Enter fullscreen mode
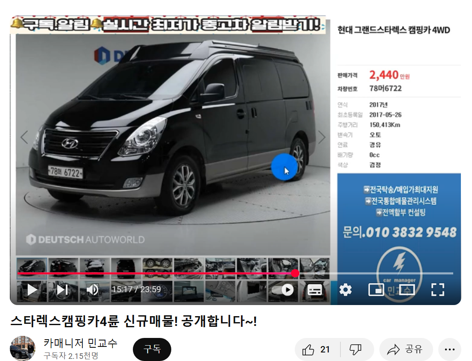This screenshot has width=472, height=361. [x=437, y=290]
